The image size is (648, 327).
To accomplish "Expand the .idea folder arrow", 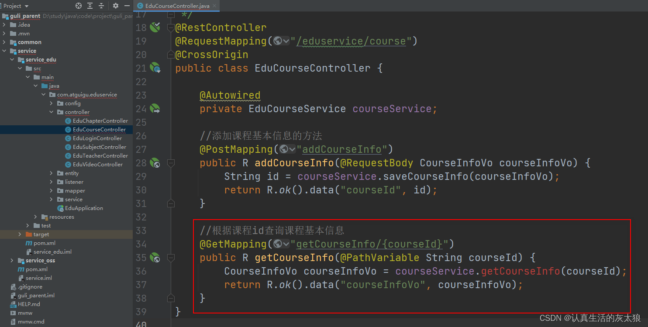I will point(4,25).
